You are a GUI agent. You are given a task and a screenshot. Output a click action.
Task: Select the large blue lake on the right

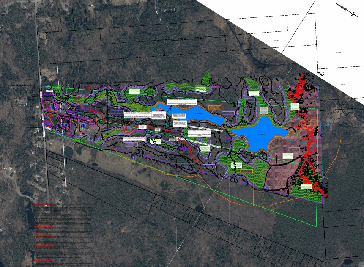click(260, 133)
